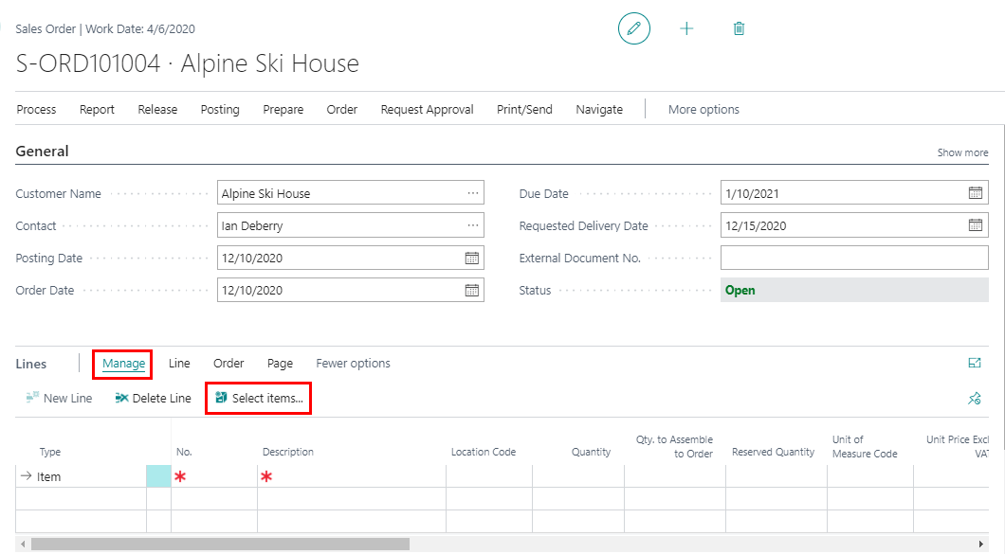Select the Line tab in Lines
Screen dimensions: 1005x554
tap(179, 363)
